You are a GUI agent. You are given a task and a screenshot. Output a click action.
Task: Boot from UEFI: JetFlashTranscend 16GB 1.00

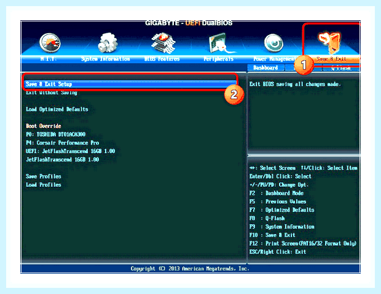pyautogui.click(x=71, y=151)
